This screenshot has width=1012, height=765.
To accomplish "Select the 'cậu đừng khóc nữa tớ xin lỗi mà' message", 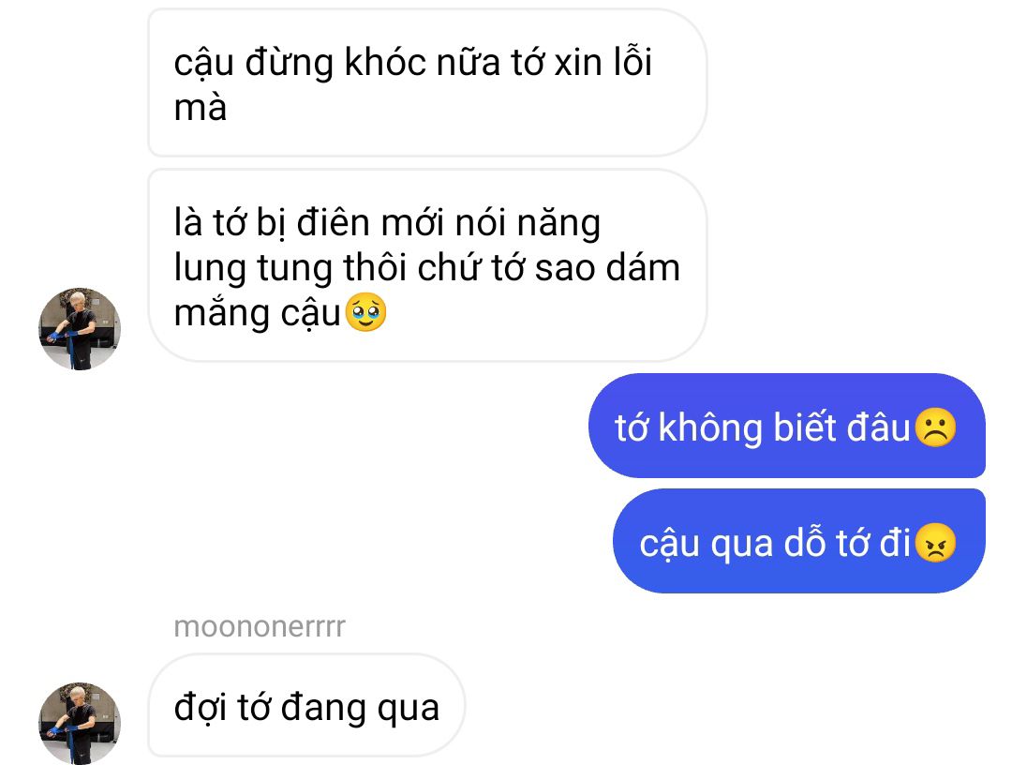I will click(x=427, y=83).
